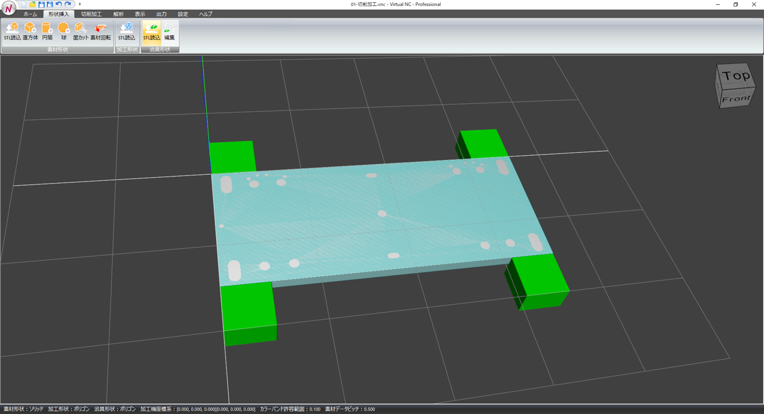Switch to the 表示 view tab

140,14
